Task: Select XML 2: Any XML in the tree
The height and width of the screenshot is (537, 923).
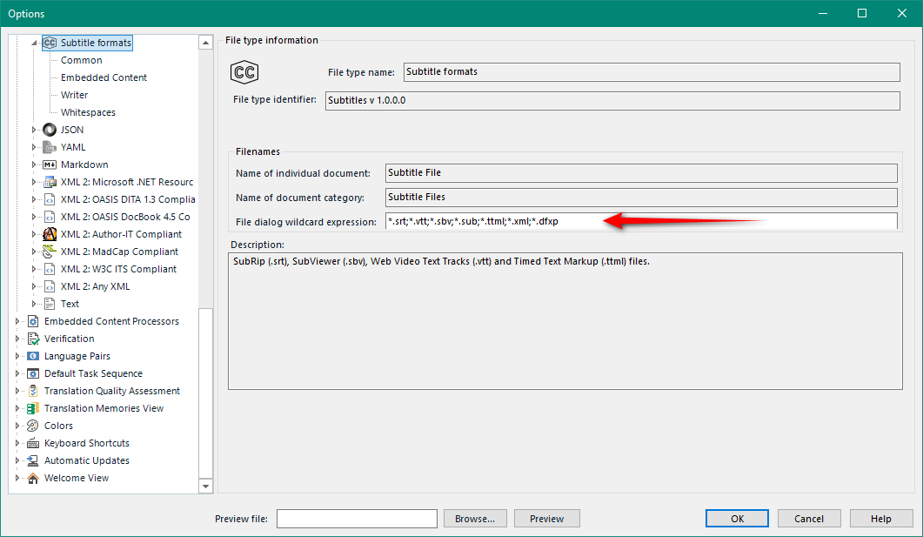Action: click(x=95, y=285)
